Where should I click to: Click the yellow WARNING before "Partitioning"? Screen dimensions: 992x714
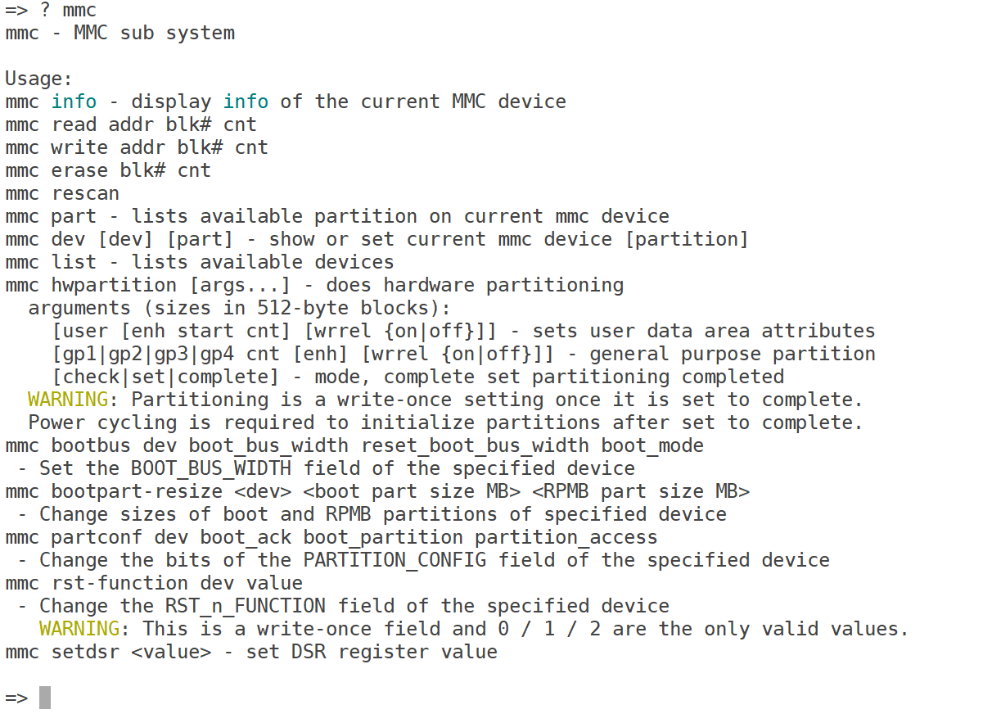[67, 400]
